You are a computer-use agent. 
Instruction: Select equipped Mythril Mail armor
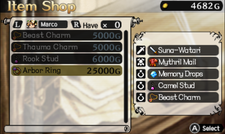pos(183,62)
